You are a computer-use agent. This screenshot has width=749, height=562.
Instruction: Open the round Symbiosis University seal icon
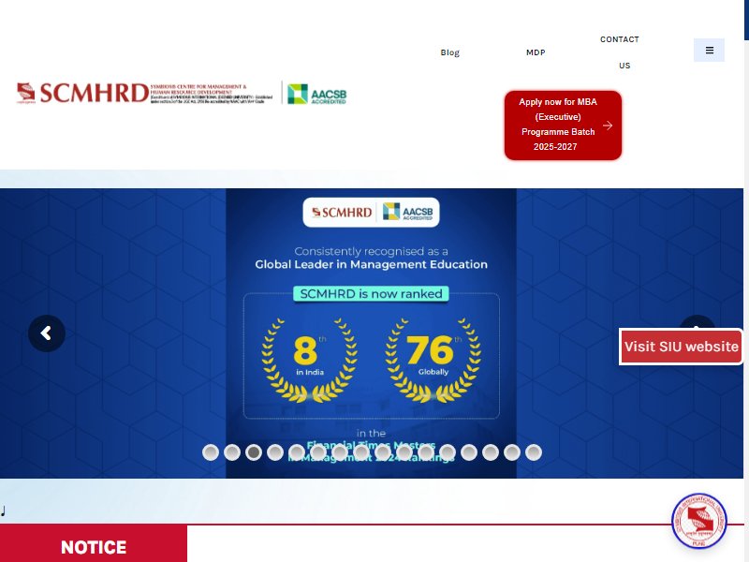pos(698,521)
